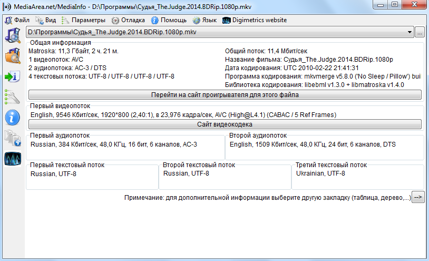Viewport: 429px width, 261px height.
Task: Open the Помощь menu
Action: 169,20
